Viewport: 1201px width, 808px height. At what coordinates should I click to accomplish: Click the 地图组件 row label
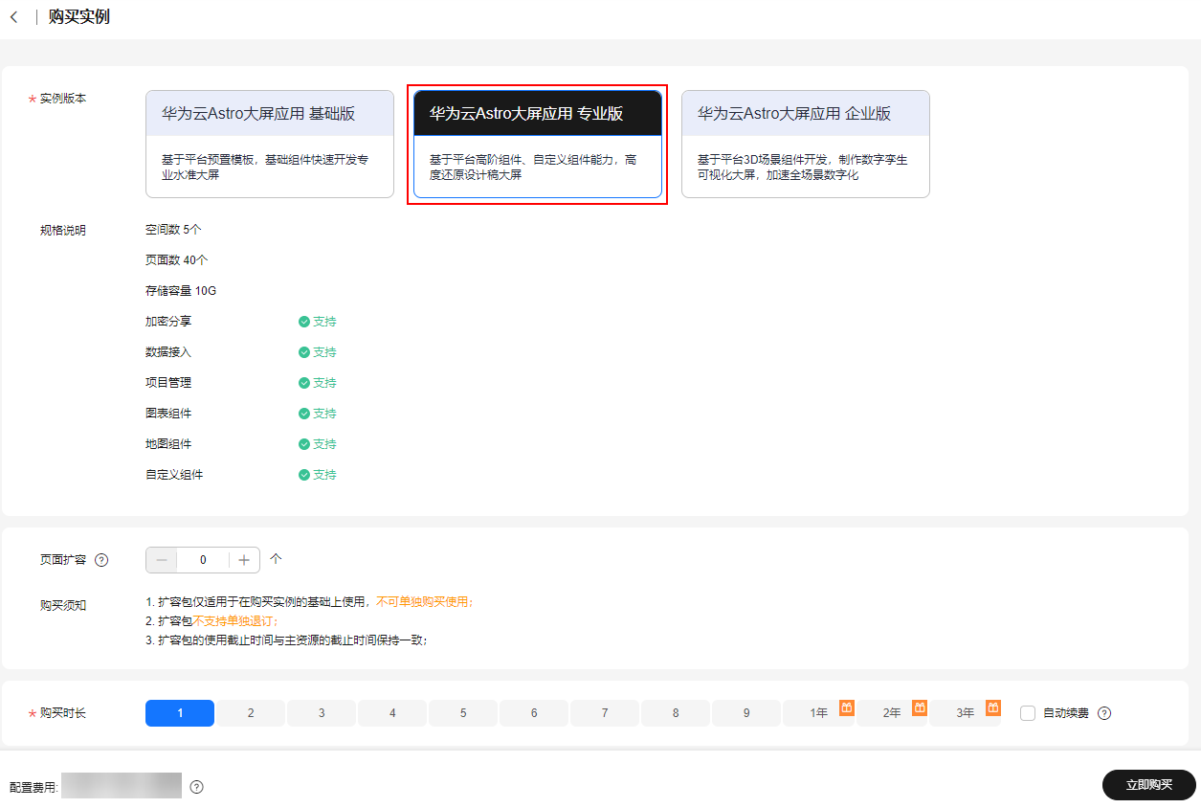pos(168,444)
